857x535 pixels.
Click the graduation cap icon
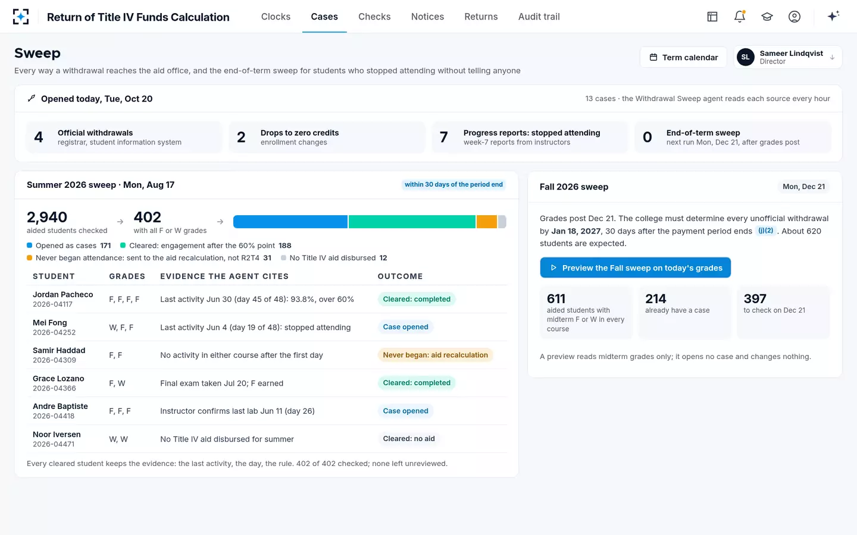767,17
